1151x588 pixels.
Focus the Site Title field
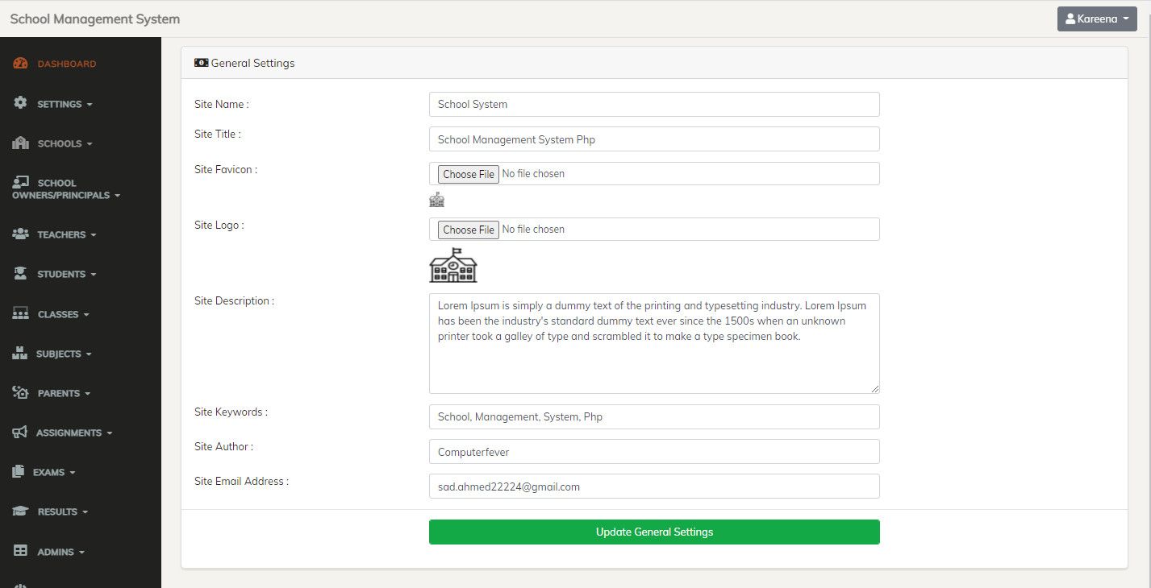pos(654,139)
